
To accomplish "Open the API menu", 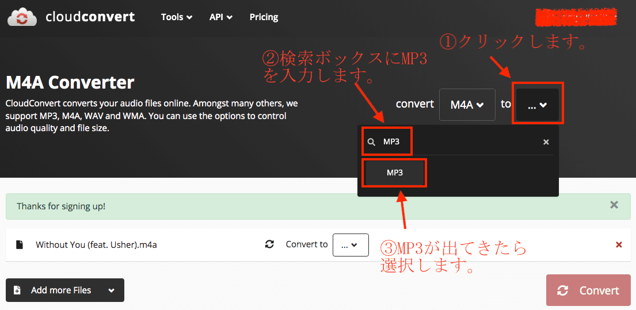I will pyautogui.click(x=220, y=17).
